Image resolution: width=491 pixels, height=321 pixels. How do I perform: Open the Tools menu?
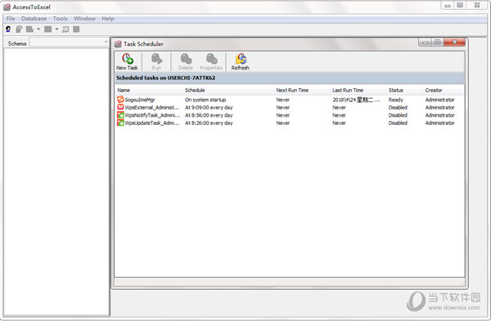[x=60, y=19]
